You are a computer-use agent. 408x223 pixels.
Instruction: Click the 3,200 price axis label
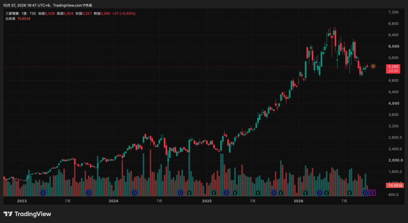pos(393,126)
